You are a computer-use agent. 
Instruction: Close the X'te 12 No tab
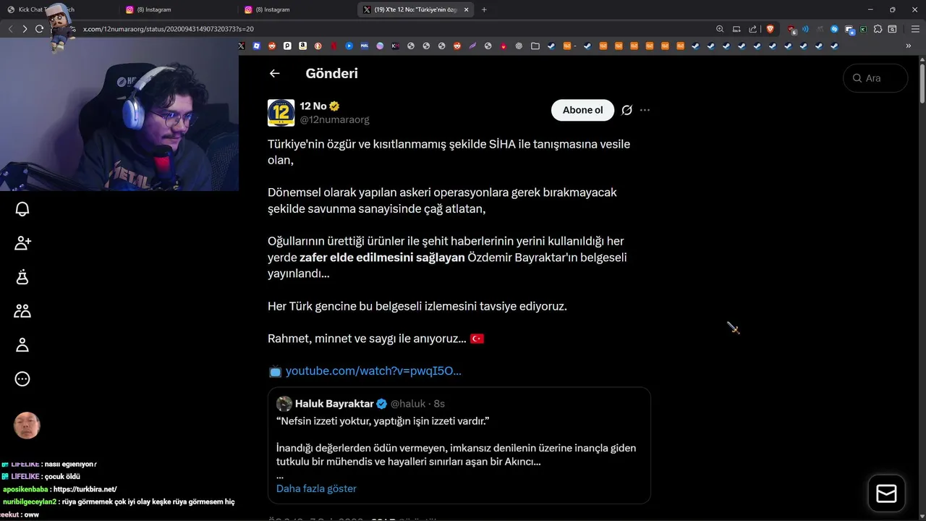[x=467, y=9]
